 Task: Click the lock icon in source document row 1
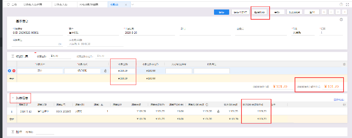click(218, 111)
